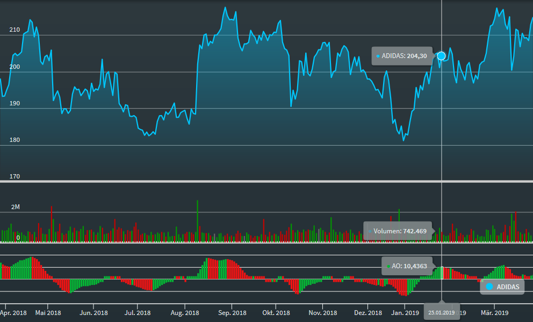Click the blue circle in the ADIDAS legend
Image resolution: width=533 pixels, height=322 pixels.
[489, 287]
